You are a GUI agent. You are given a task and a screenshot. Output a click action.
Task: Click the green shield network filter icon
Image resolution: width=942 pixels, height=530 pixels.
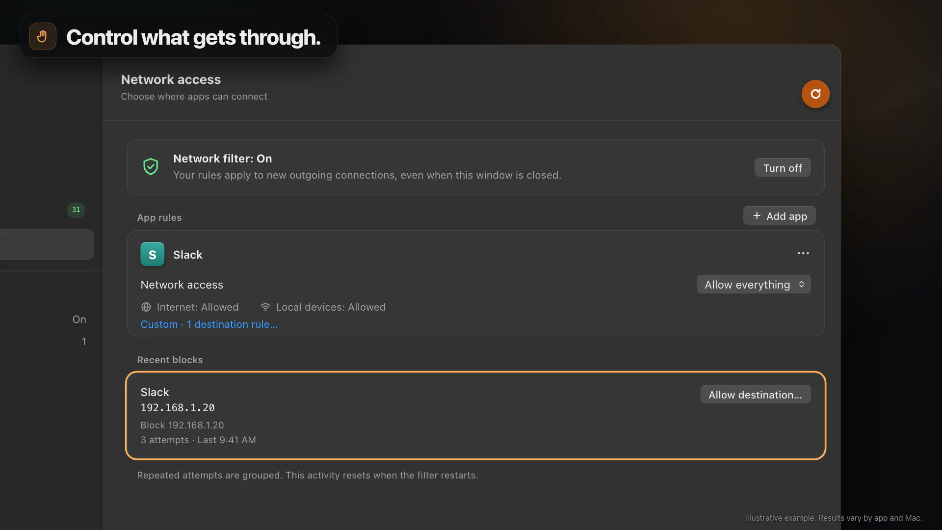pos(151,166)
